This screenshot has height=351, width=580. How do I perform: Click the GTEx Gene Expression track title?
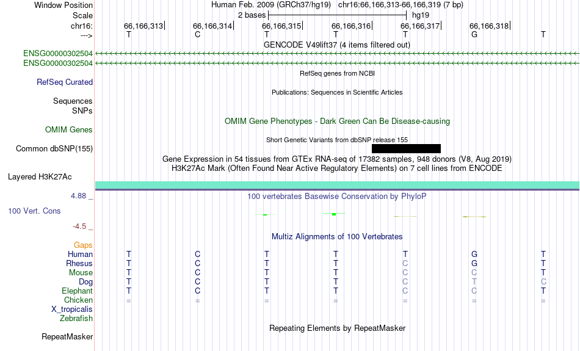pos(337,159)
